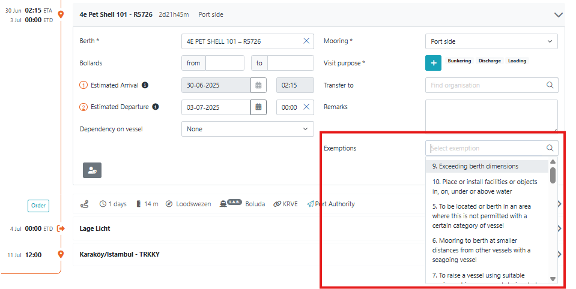Open the Mooring dropdown showing Port side
The height and width of the screenshot is (289, 576).
point(491,41)
